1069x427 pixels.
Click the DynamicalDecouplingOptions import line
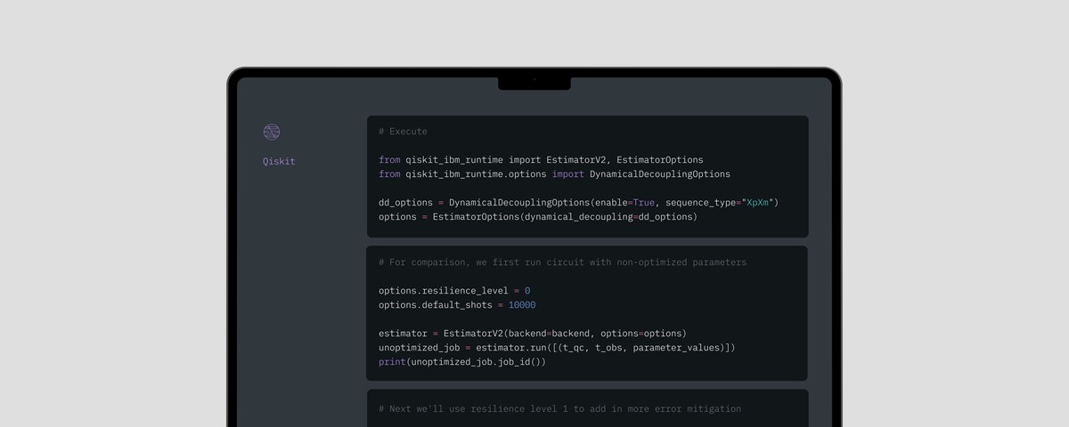tap(554, 174)
